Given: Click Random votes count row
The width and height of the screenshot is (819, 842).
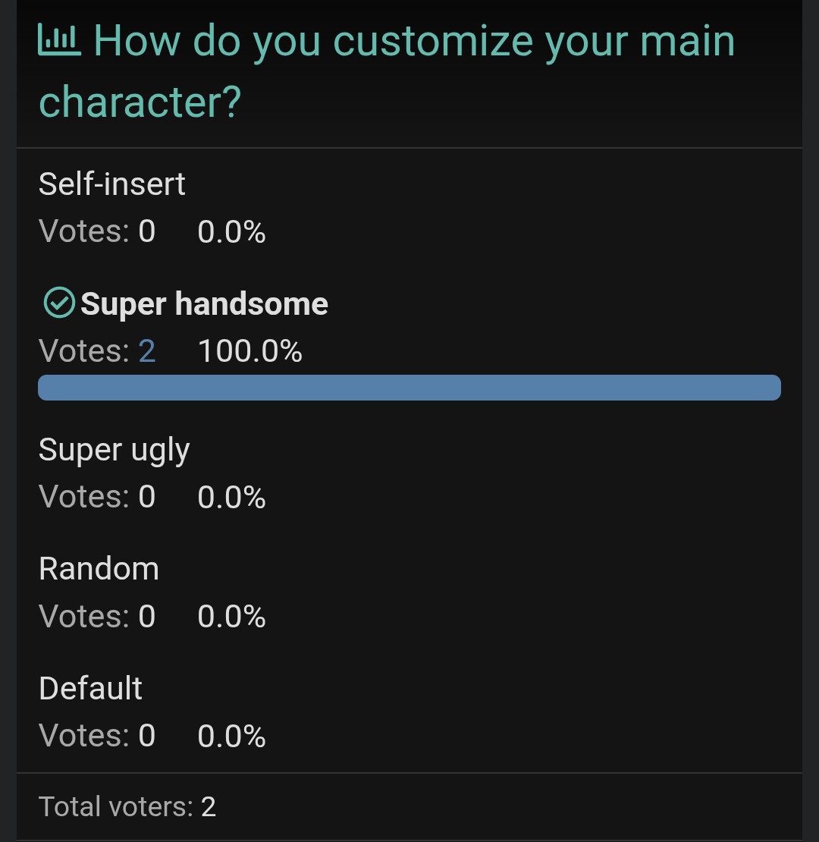Looking at the screenshot, I should click(x=97, y=617).
